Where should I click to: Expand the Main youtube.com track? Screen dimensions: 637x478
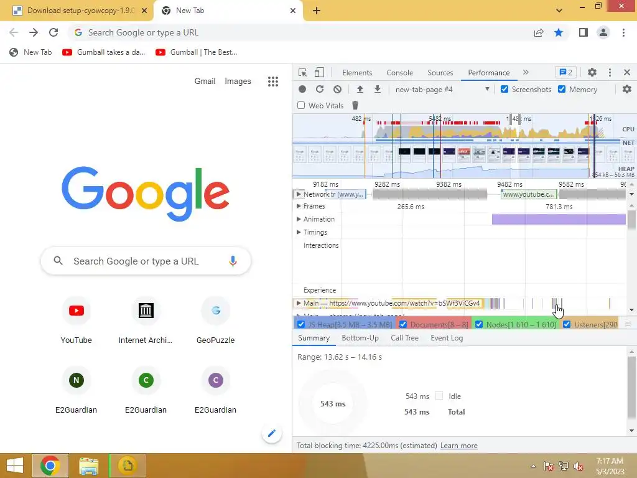coord(299,303)
